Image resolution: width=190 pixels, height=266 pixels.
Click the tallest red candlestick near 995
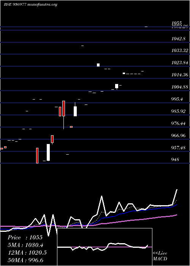point(63,108)
